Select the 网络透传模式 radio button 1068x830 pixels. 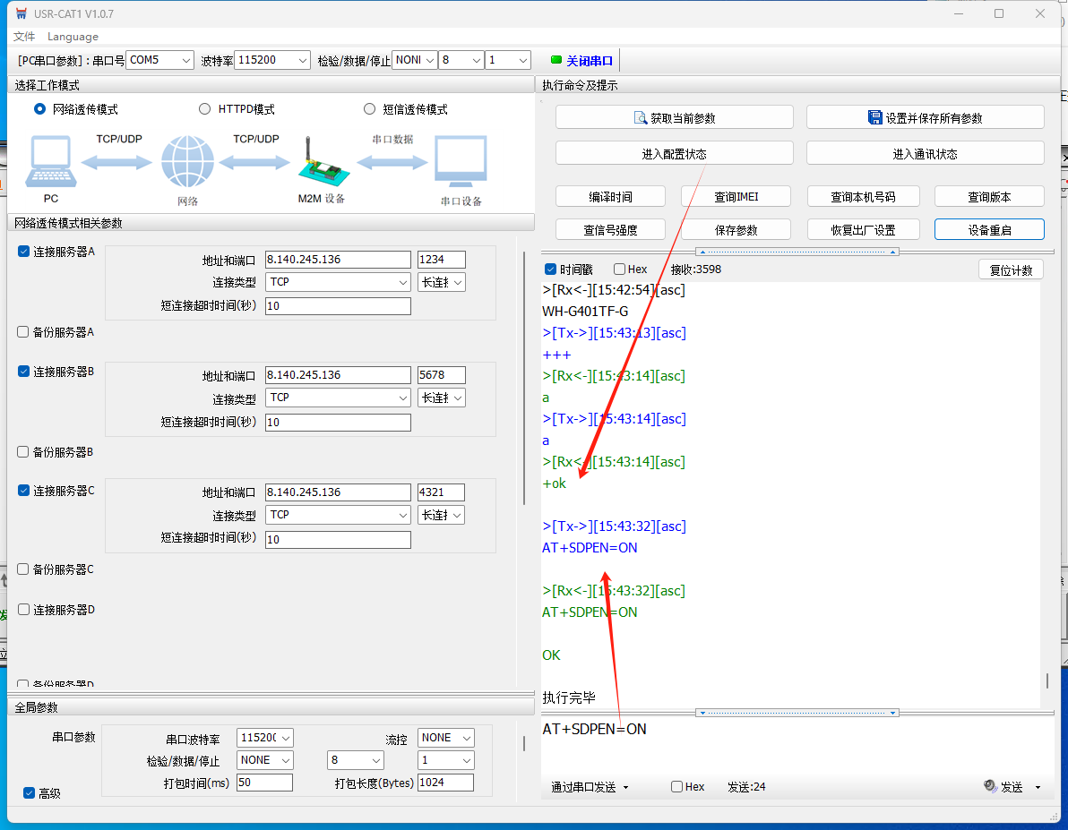39,109
